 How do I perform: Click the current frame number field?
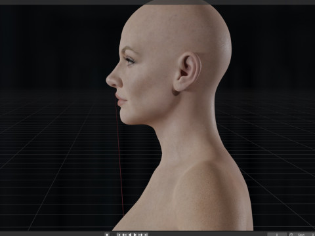277,235
